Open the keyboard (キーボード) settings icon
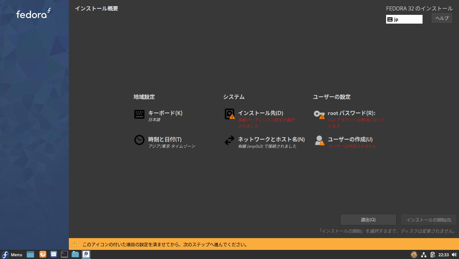The height and width of the screenshot is (259, 459). click(139, 114)
